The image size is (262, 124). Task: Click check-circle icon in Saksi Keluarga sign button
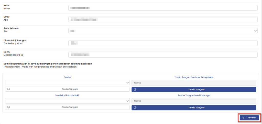click(135, 107)
